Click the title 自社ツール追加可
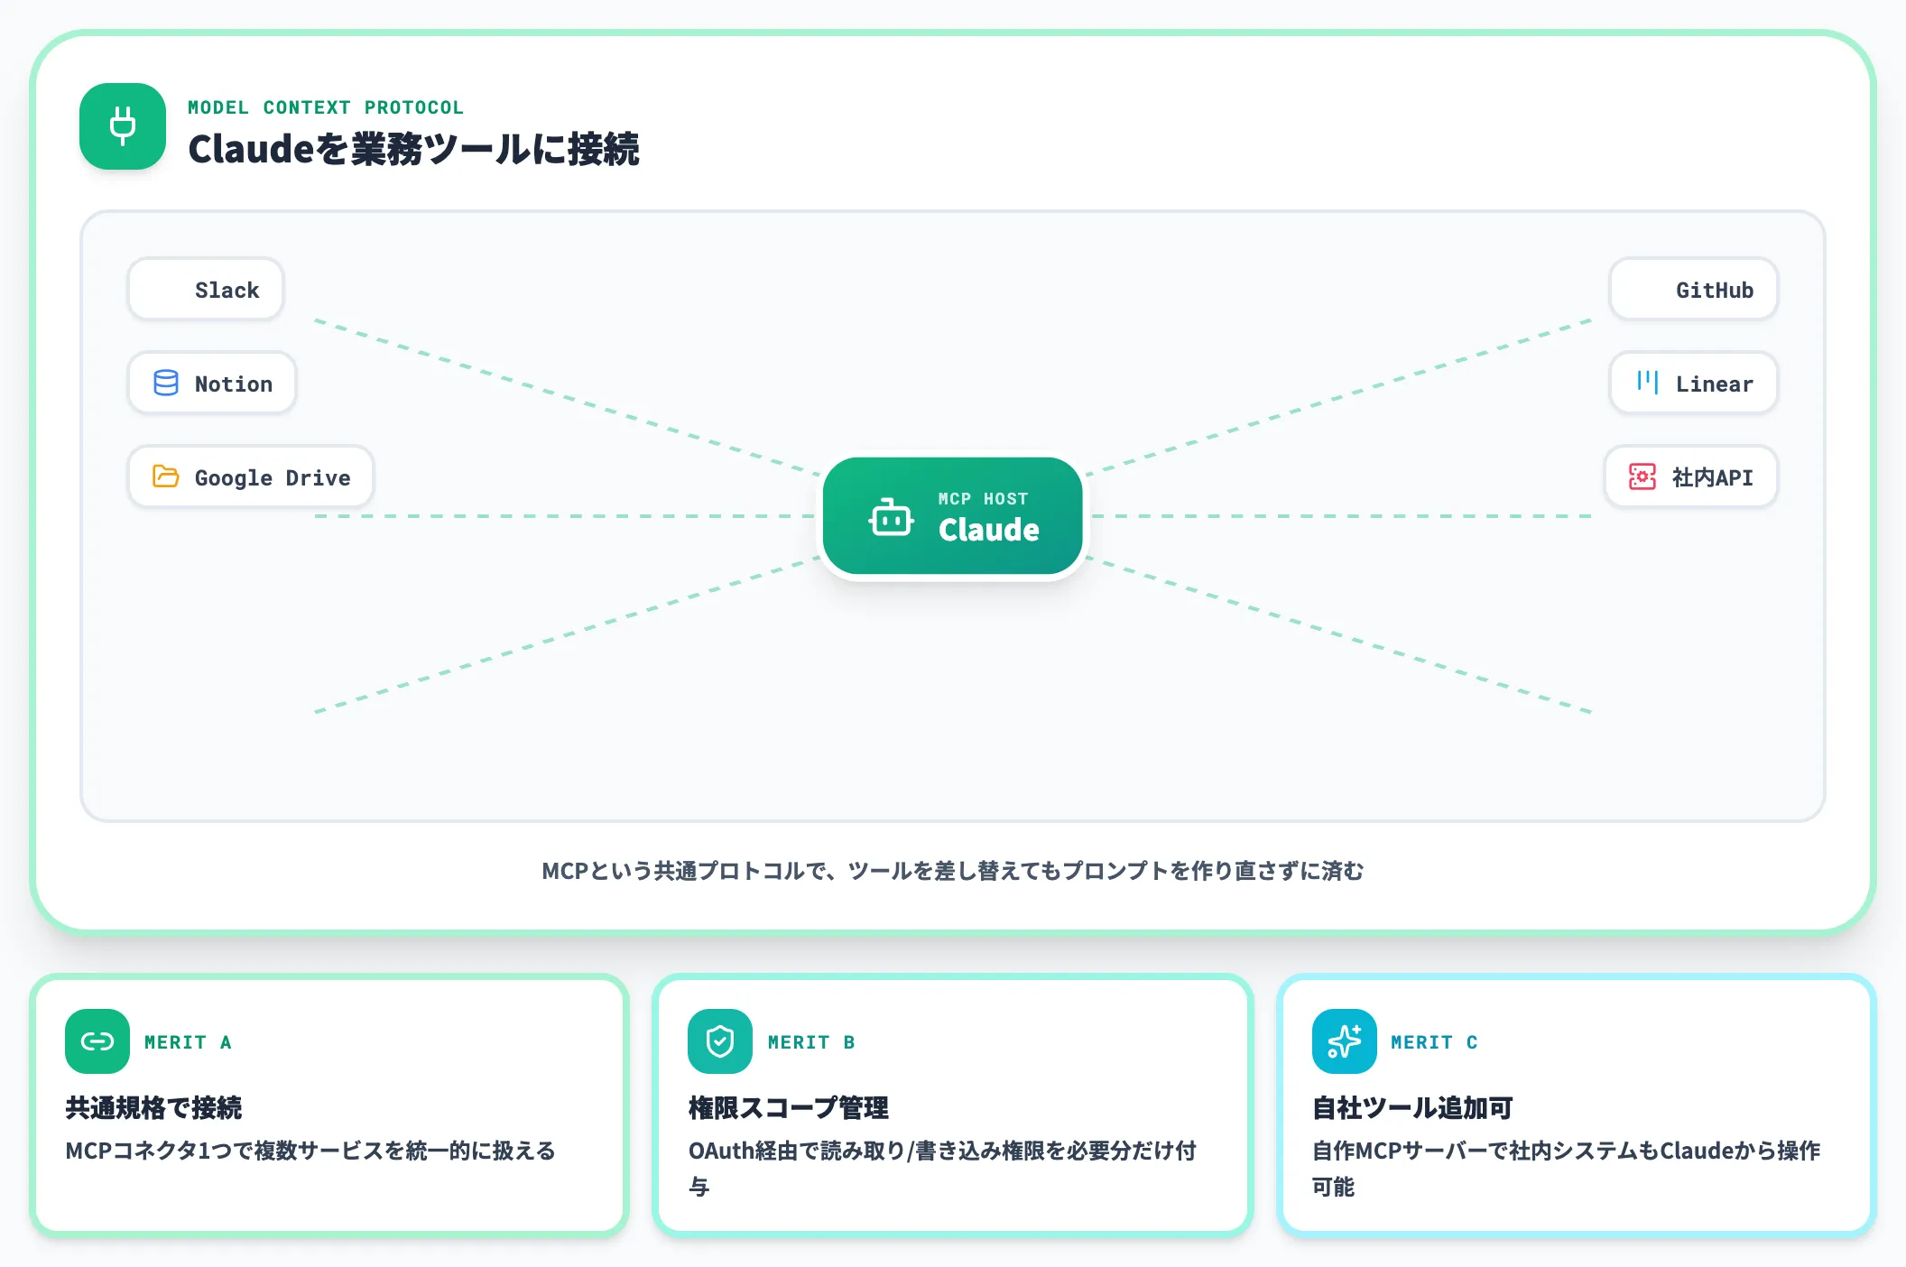Screen dimensions: 1906x1267 [x=1412, y=1107]
